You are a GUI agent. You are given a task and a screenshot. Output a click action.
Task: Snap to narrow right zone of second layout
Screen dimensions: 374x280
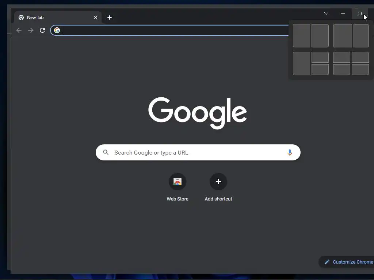[x=361, y=36]
